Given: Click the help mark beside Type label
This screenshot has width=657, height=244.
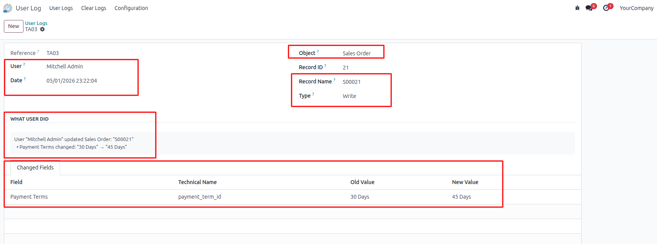Looking at the screenshot, I should (x=313, y=94).
